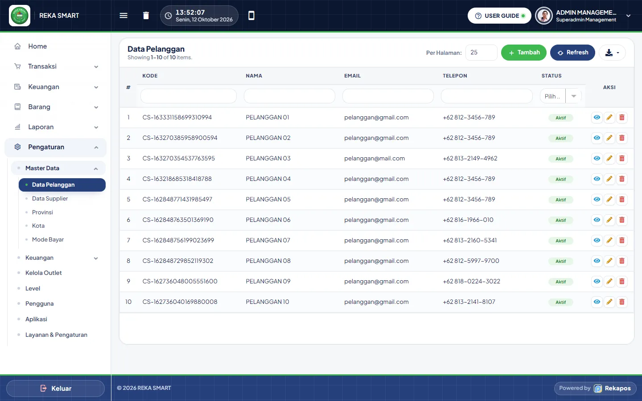The image size is (642, 401).
Task: Click the Keluar logout button
Action: click(56, 389)
